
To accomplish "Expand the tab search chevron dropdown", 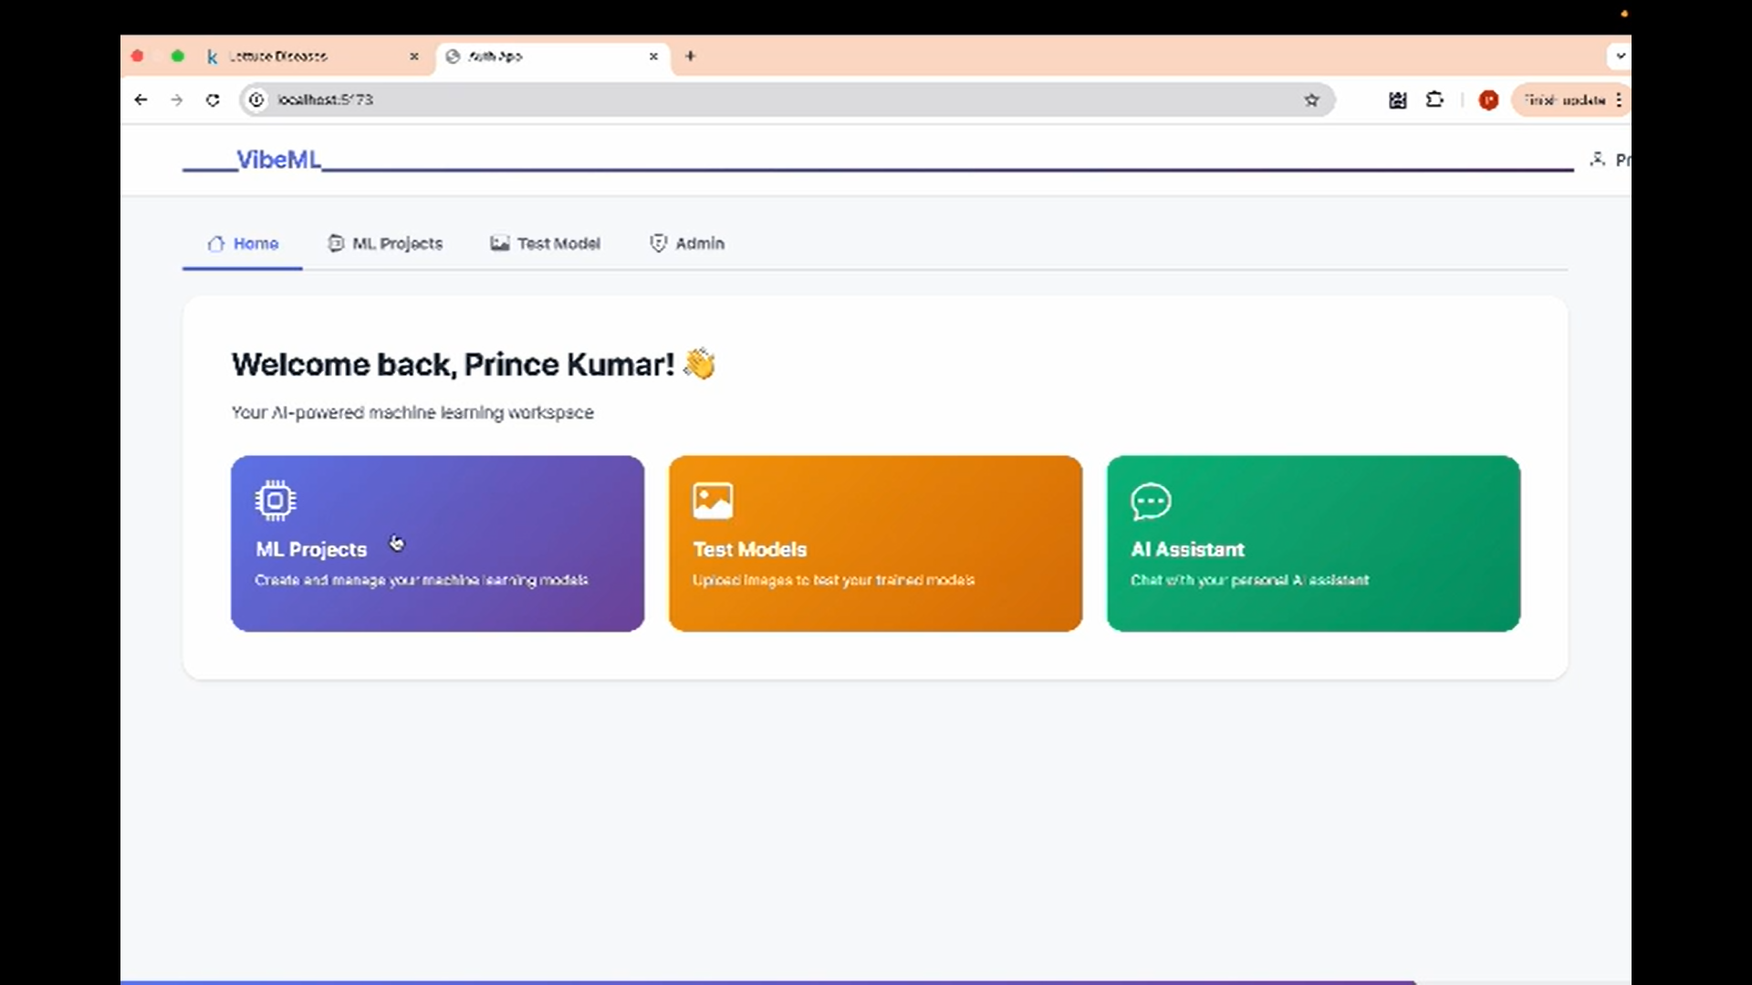I will tap(1620, 56).
